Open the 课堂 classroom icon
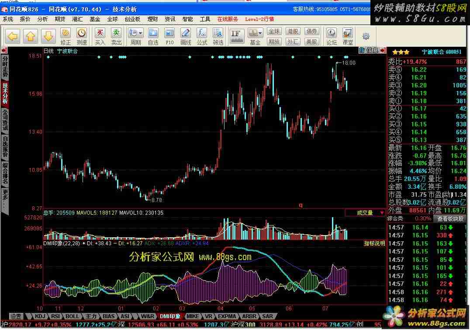Image resolution: width=470 pixels, height=330 pixels. (x=348, y=36)
